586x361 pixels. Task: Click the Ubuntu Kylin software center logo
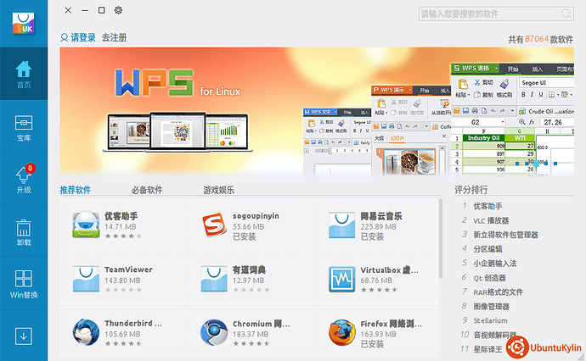(x=23, y=24)
